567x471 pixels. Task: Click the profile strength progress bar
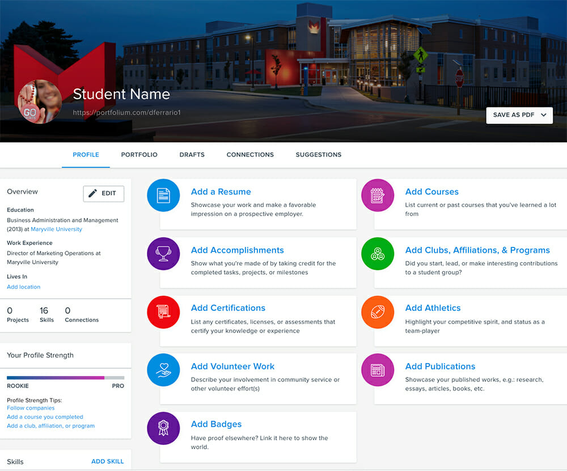65,377
